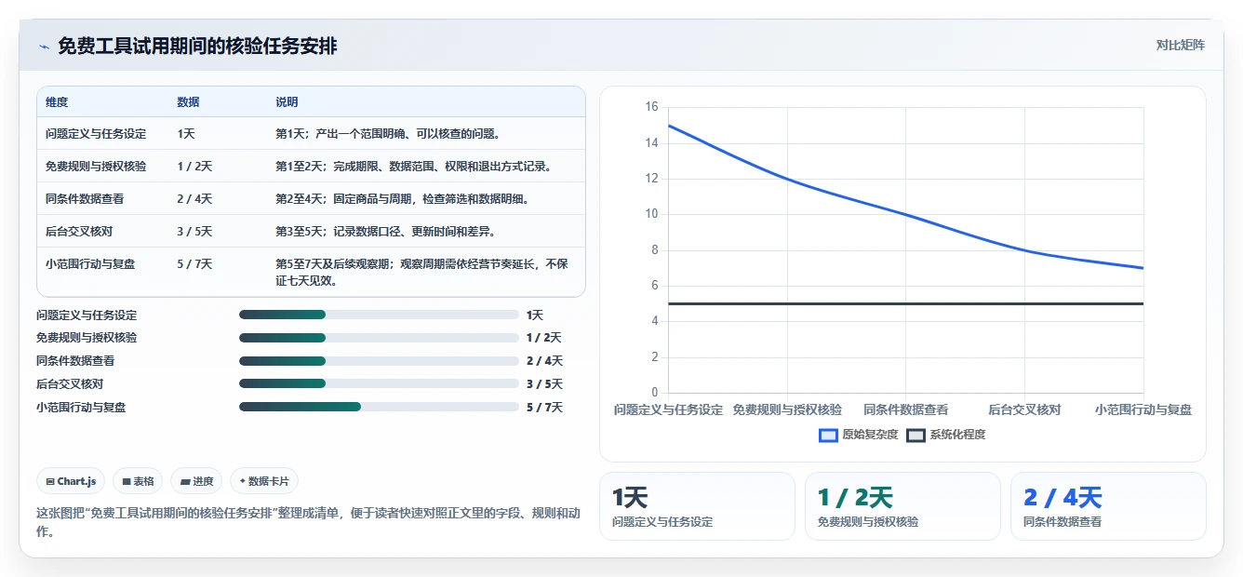Select the 表格 tag chip

tap(138, 481)
